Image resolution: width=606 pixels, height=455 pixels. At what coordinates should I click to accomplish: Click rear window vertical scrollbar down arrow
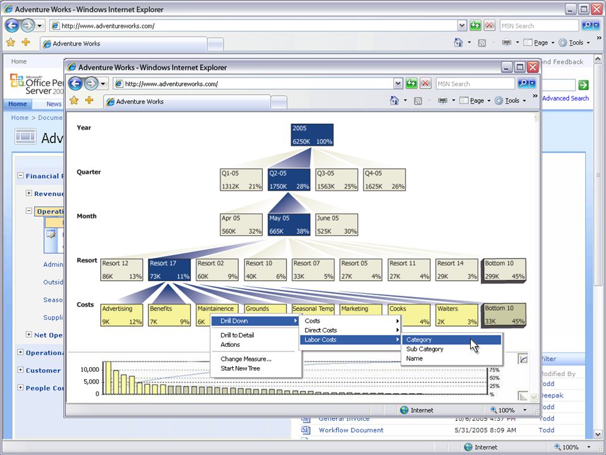(x=598, y=435)
